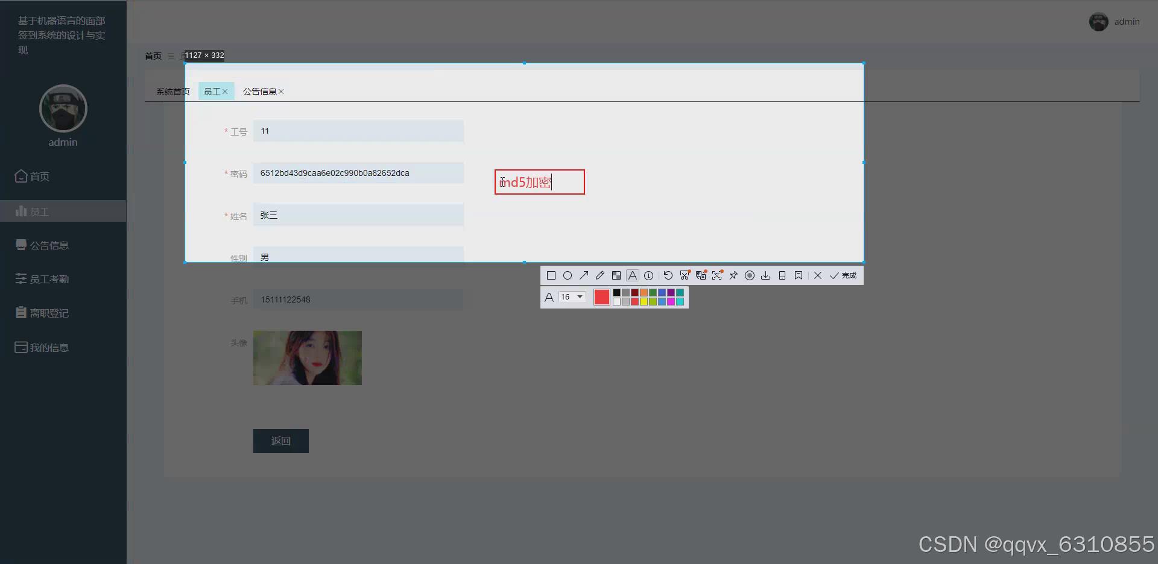This screenshot has height=564, width=1158.
Task: Select the rectangle drawing tool
Action: point(551,275)
